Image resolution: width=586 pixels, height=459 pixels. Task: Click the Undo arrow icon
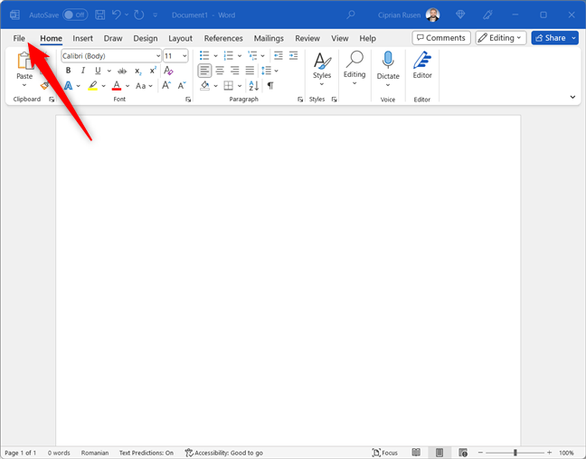tap(117, 15)
